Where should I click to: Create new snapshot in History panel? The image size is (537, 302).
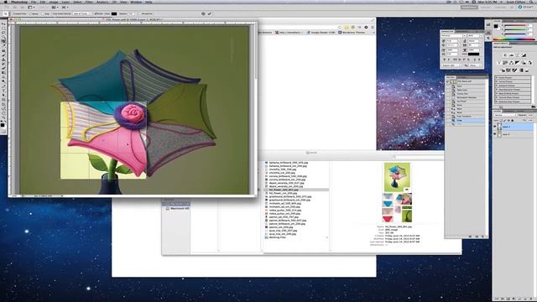tap(477, 237)
